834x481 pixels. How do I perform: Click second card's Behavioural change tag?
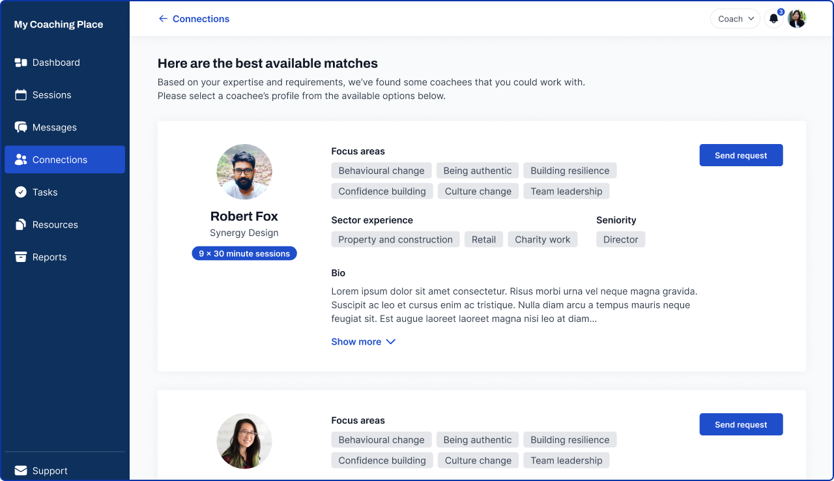(x=381, y=440)
